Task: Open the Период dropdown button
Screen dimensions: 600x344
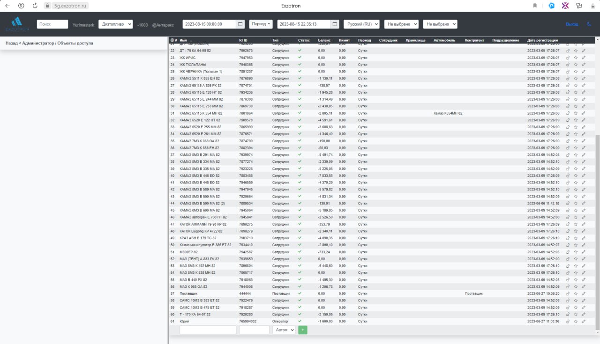Action: point(261,24)
